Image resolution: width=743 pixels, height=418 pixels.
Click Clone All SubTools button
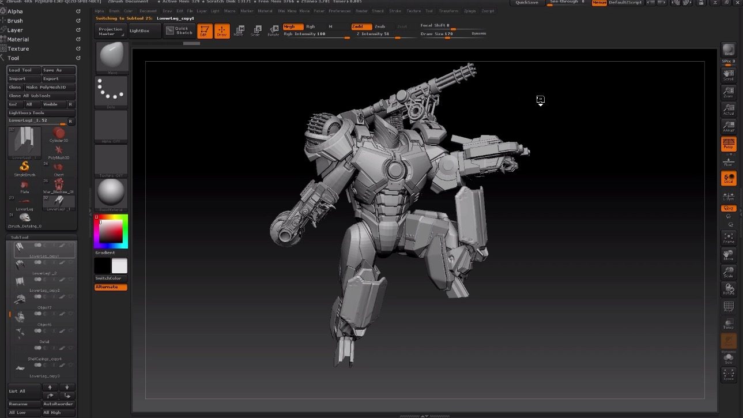[x=42, y=96]
